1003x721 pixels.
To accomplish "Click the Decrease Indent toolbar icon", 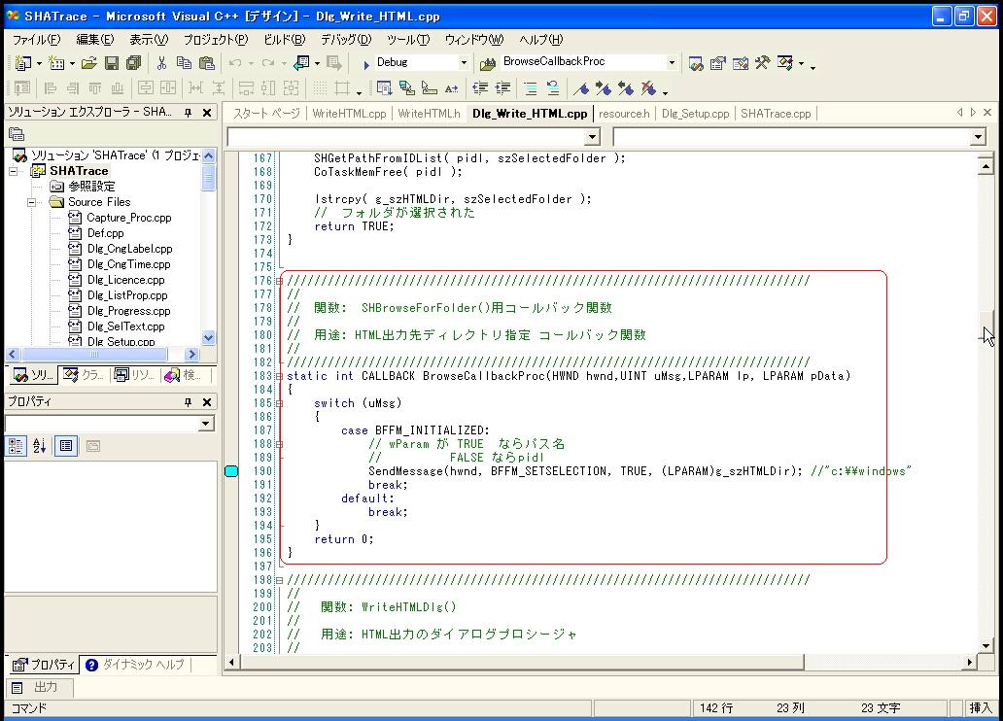I will [x=480, y=88].
